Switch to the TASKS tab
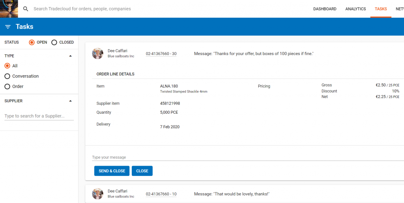 point(381,9)
